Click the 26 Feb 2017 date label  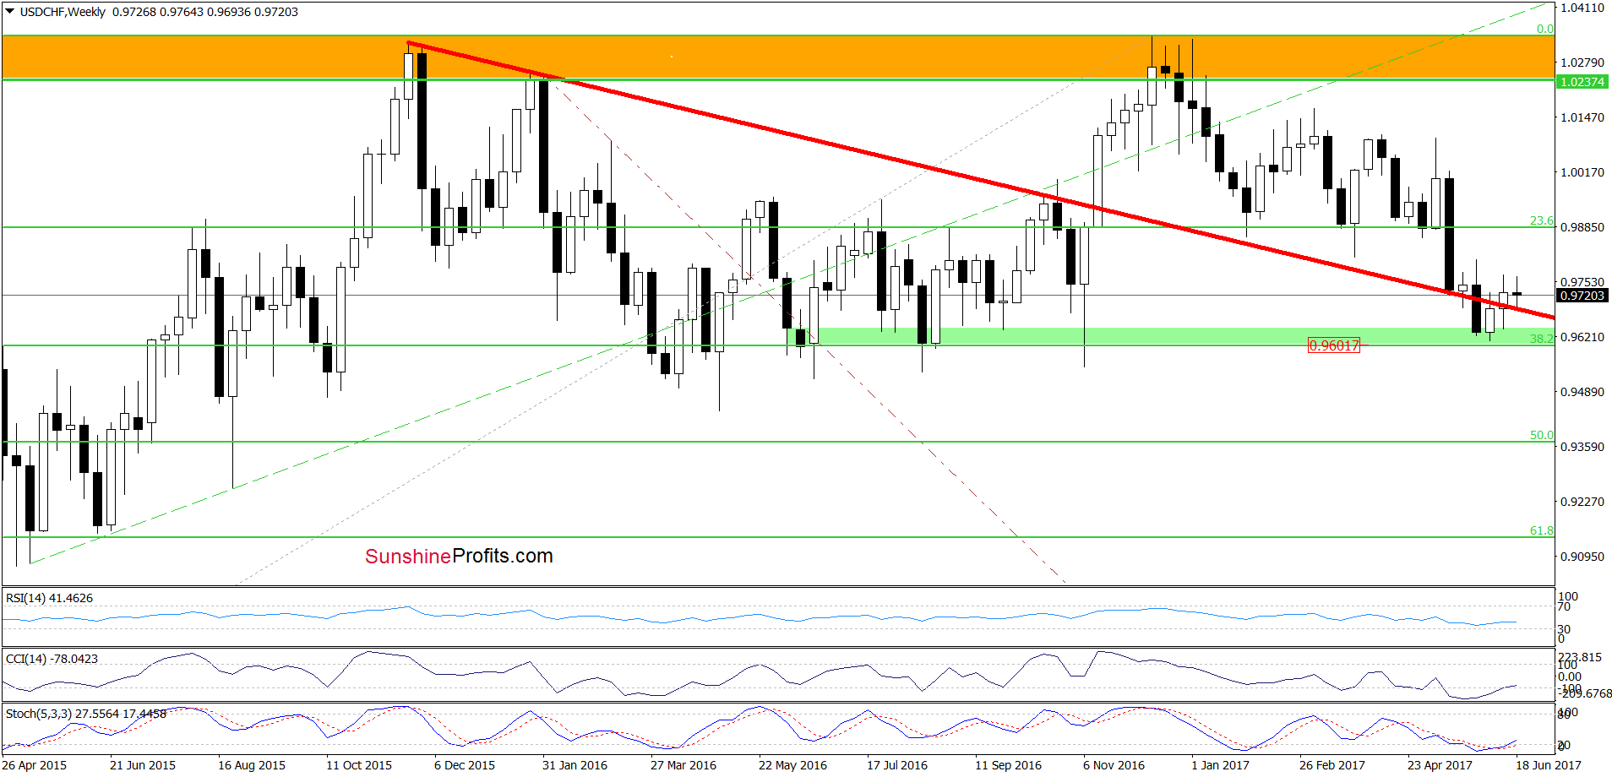coord(1332,765)
